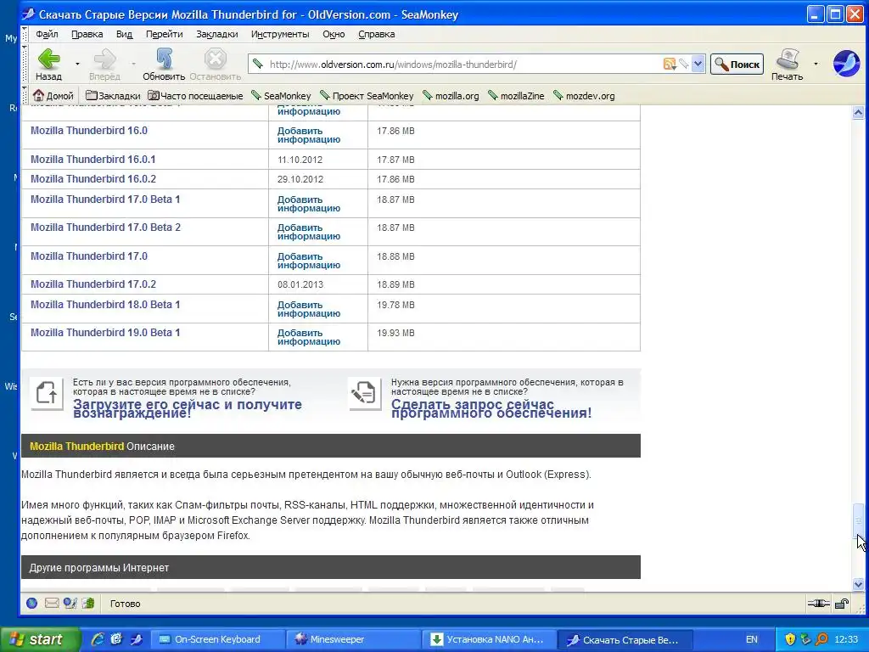Screen dimensions: 869x652
Task: Expand the URL history dropdown
Action: [698, 65]
